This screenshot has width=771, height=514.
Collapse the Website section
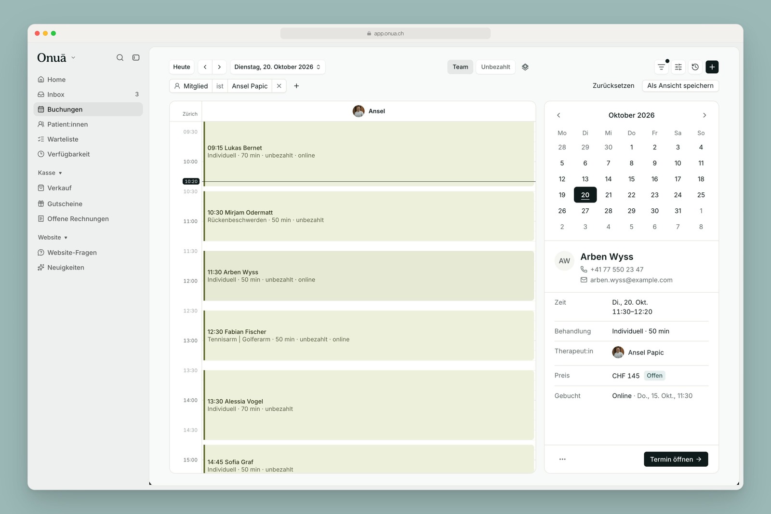[x=53, y=237]
